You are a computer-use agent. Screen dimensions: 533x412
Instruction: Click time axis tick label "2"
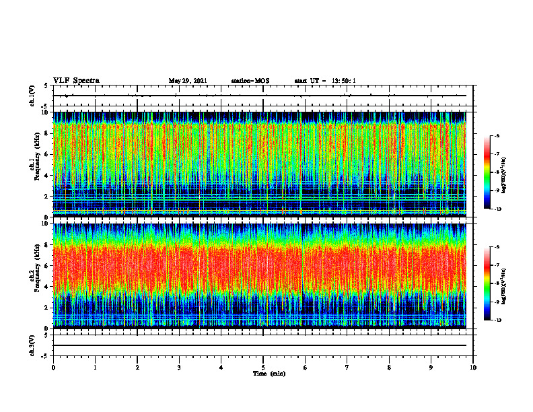click(137, 368)
